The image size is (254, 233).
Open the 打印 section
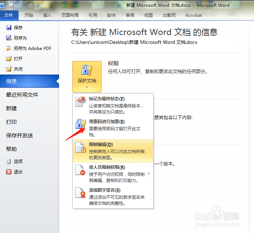click(11, 122)
